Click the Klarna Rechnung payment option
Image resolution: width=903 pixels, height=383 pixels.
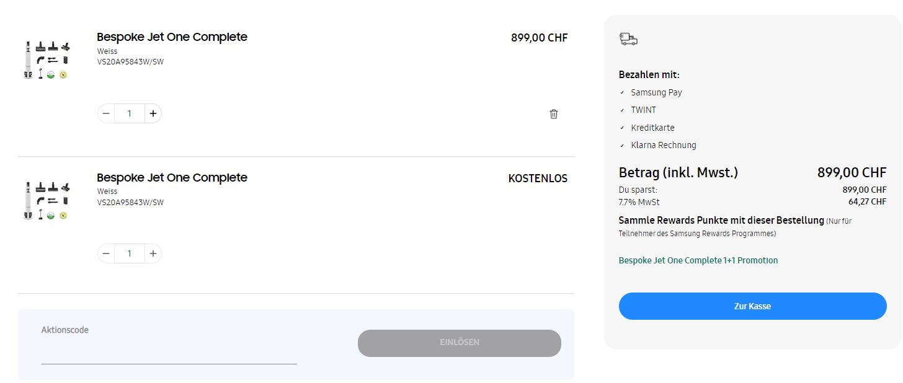[663, 145]
